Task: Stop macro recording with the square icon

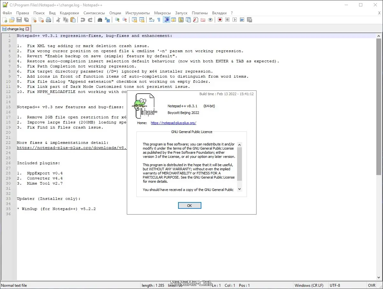Action: [x=228, y=20]
